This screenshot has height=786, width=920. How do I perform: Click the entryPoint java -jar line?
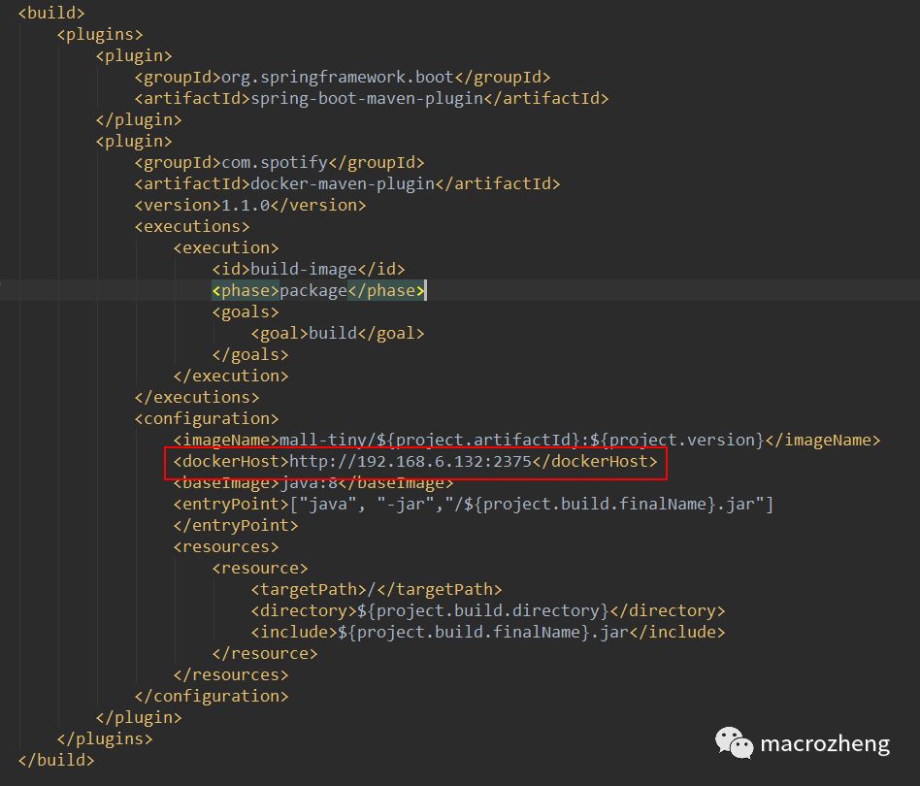pos(473,505)
